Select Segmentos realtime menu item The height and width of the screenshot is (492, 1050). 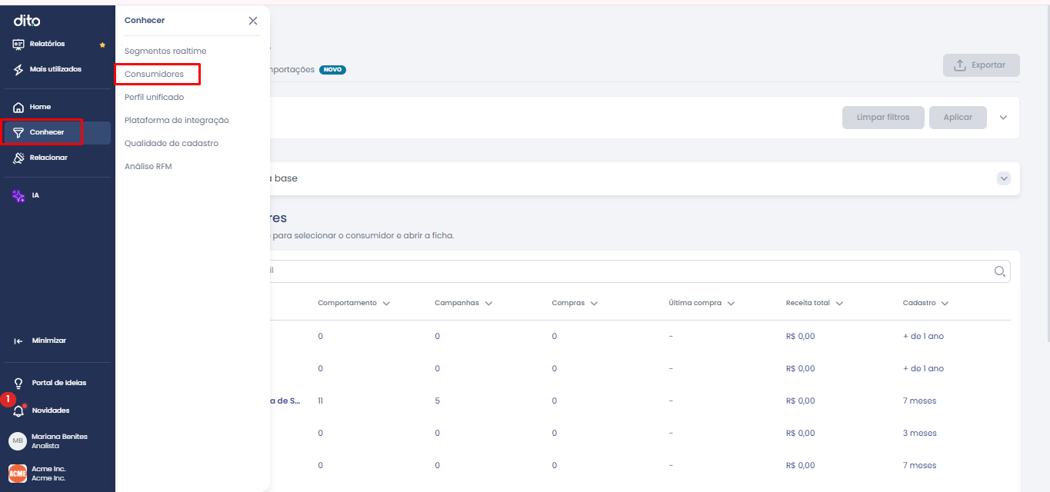click(x=165, y=51)
